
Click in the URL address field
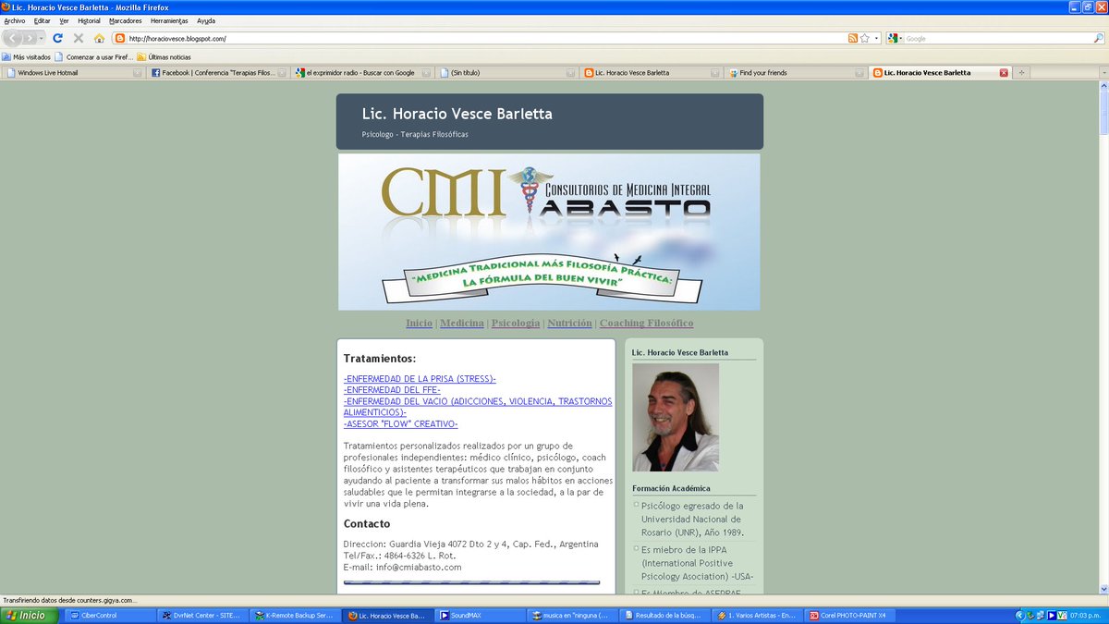[x=486, y=39]
